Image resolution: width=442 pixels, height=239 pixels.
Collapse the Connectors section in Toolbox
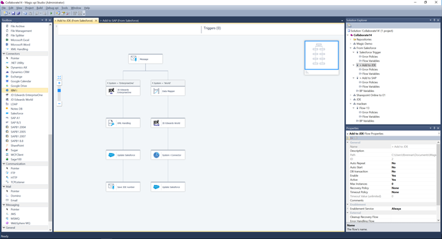coord(4,54)
